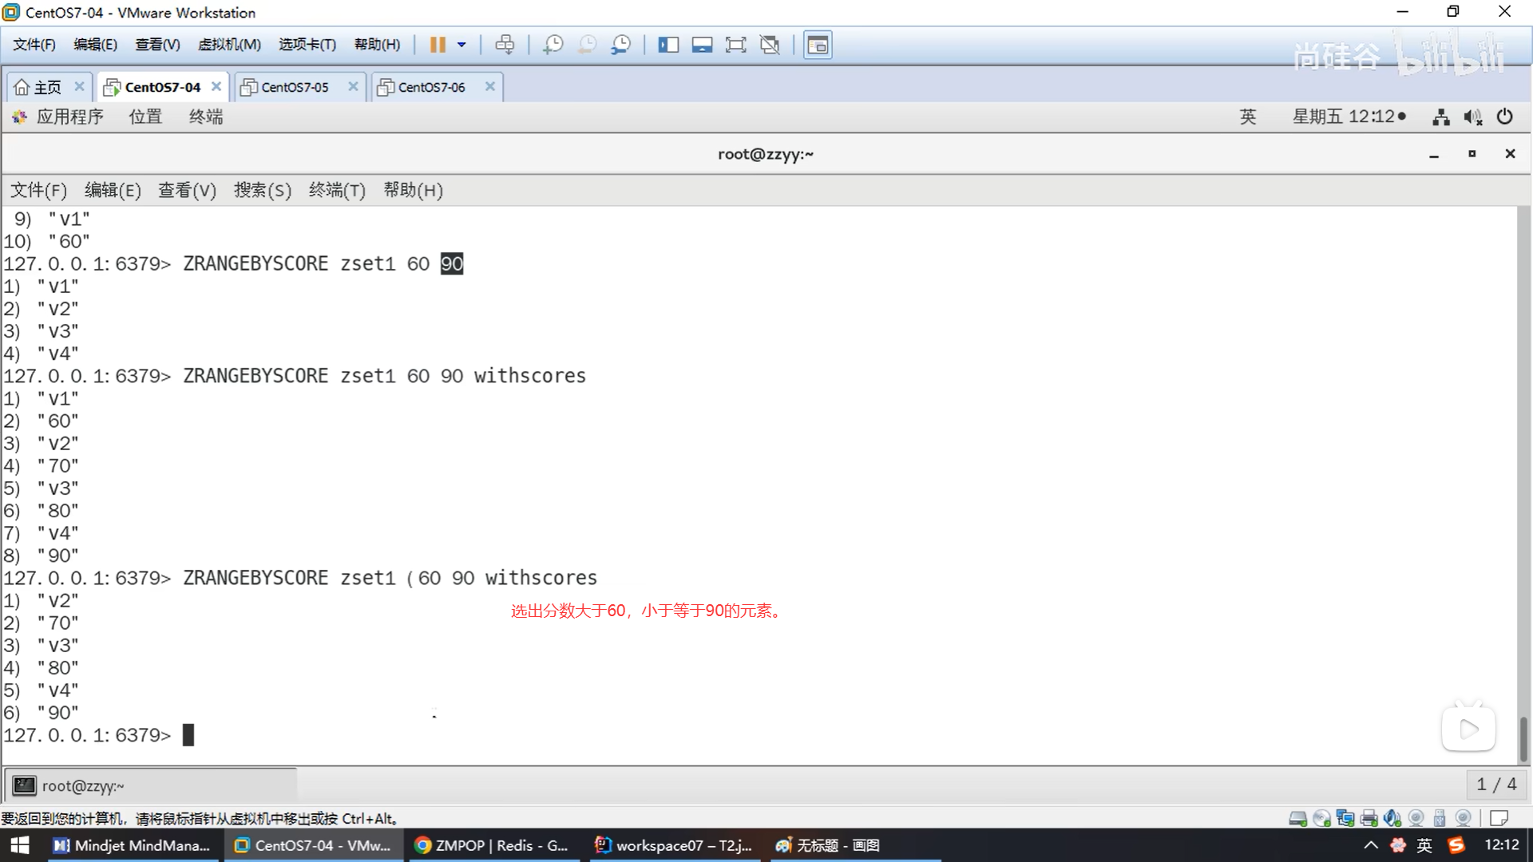Image resolution: width=1533 pixels, height=862 pixels.
Task: Click send Ctrl+Alt+Del icon
Action: tap(505, 45)
